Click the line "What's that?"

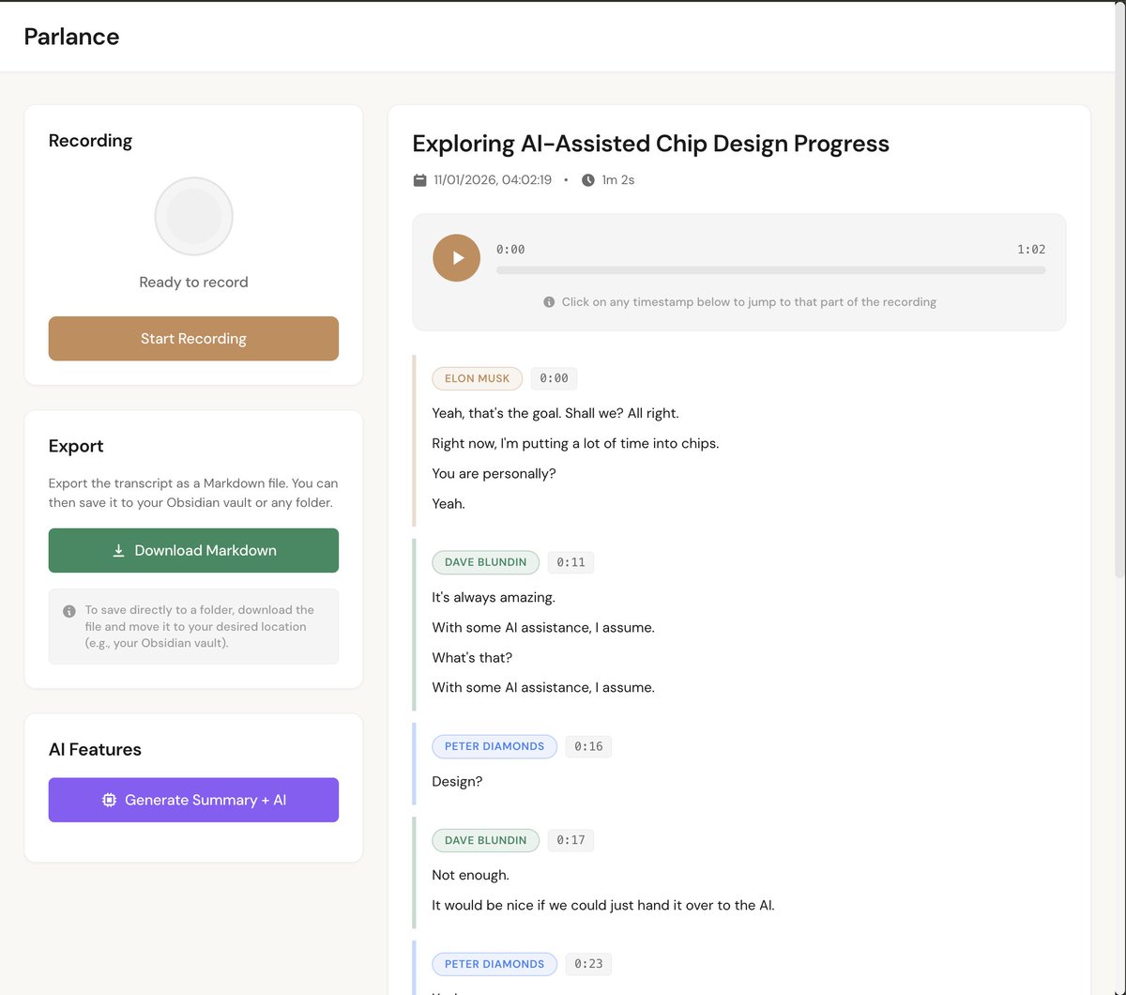tap(472, 657)
